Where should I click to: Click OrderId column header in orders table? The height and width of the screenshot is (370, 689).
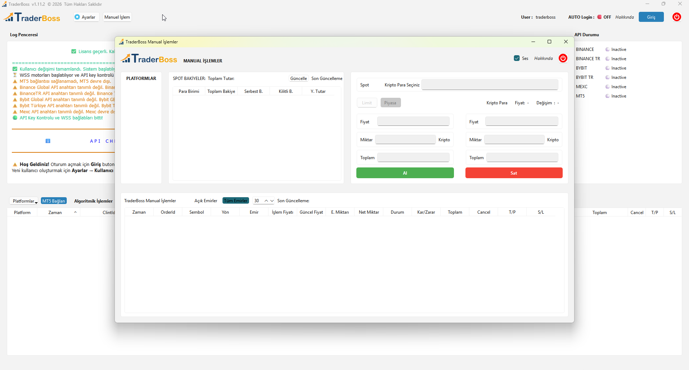click(168, 212)
